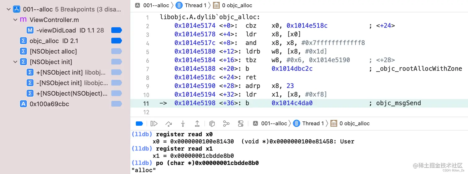Open the Environment Overrides control
This screenshot has height=174, width=468.
point(241,124)
